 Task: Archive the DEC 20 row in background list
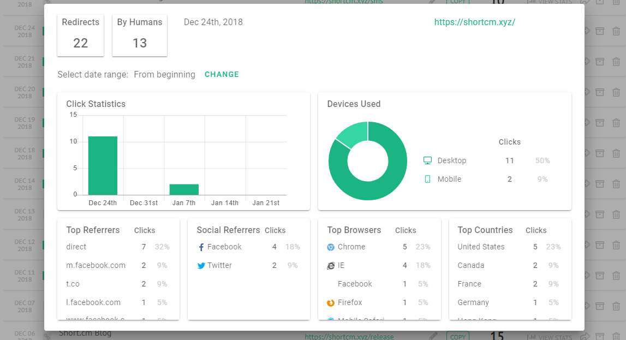tap(600, 92)
